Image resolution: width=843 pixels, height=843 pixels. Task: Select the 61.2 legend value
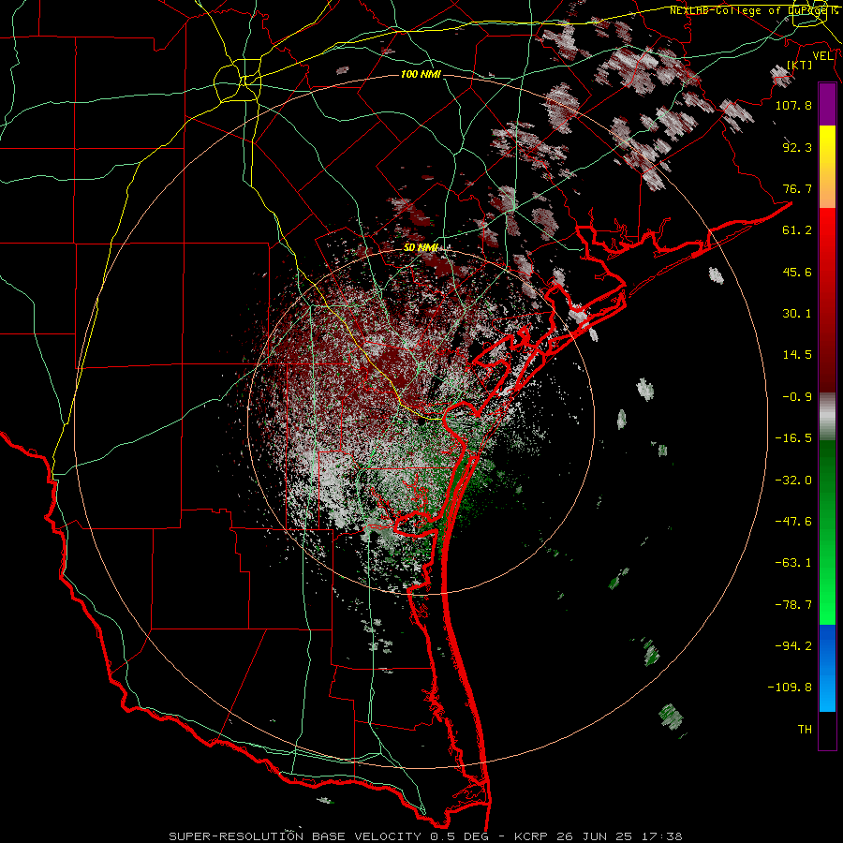click(797, 230)
